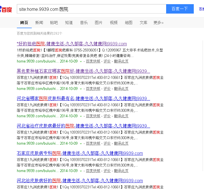This screenshot has height=190, width=204.
Task: Click the Baidu logo
Action: point(6,9)
